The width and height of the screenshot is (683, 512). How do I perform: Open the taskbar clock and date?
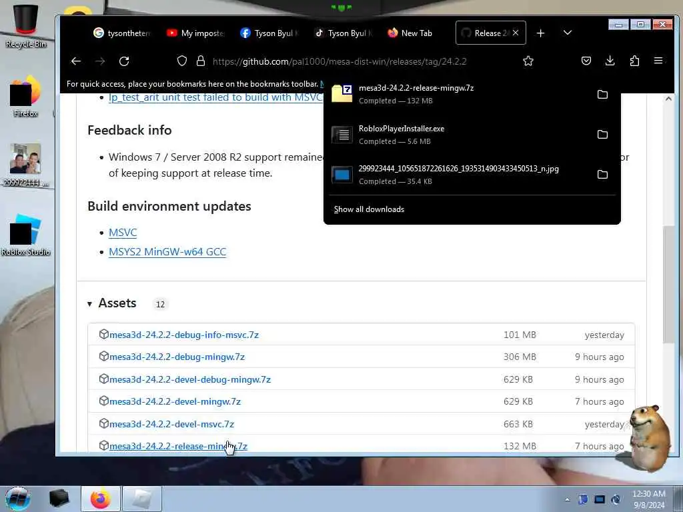(649, 499)
